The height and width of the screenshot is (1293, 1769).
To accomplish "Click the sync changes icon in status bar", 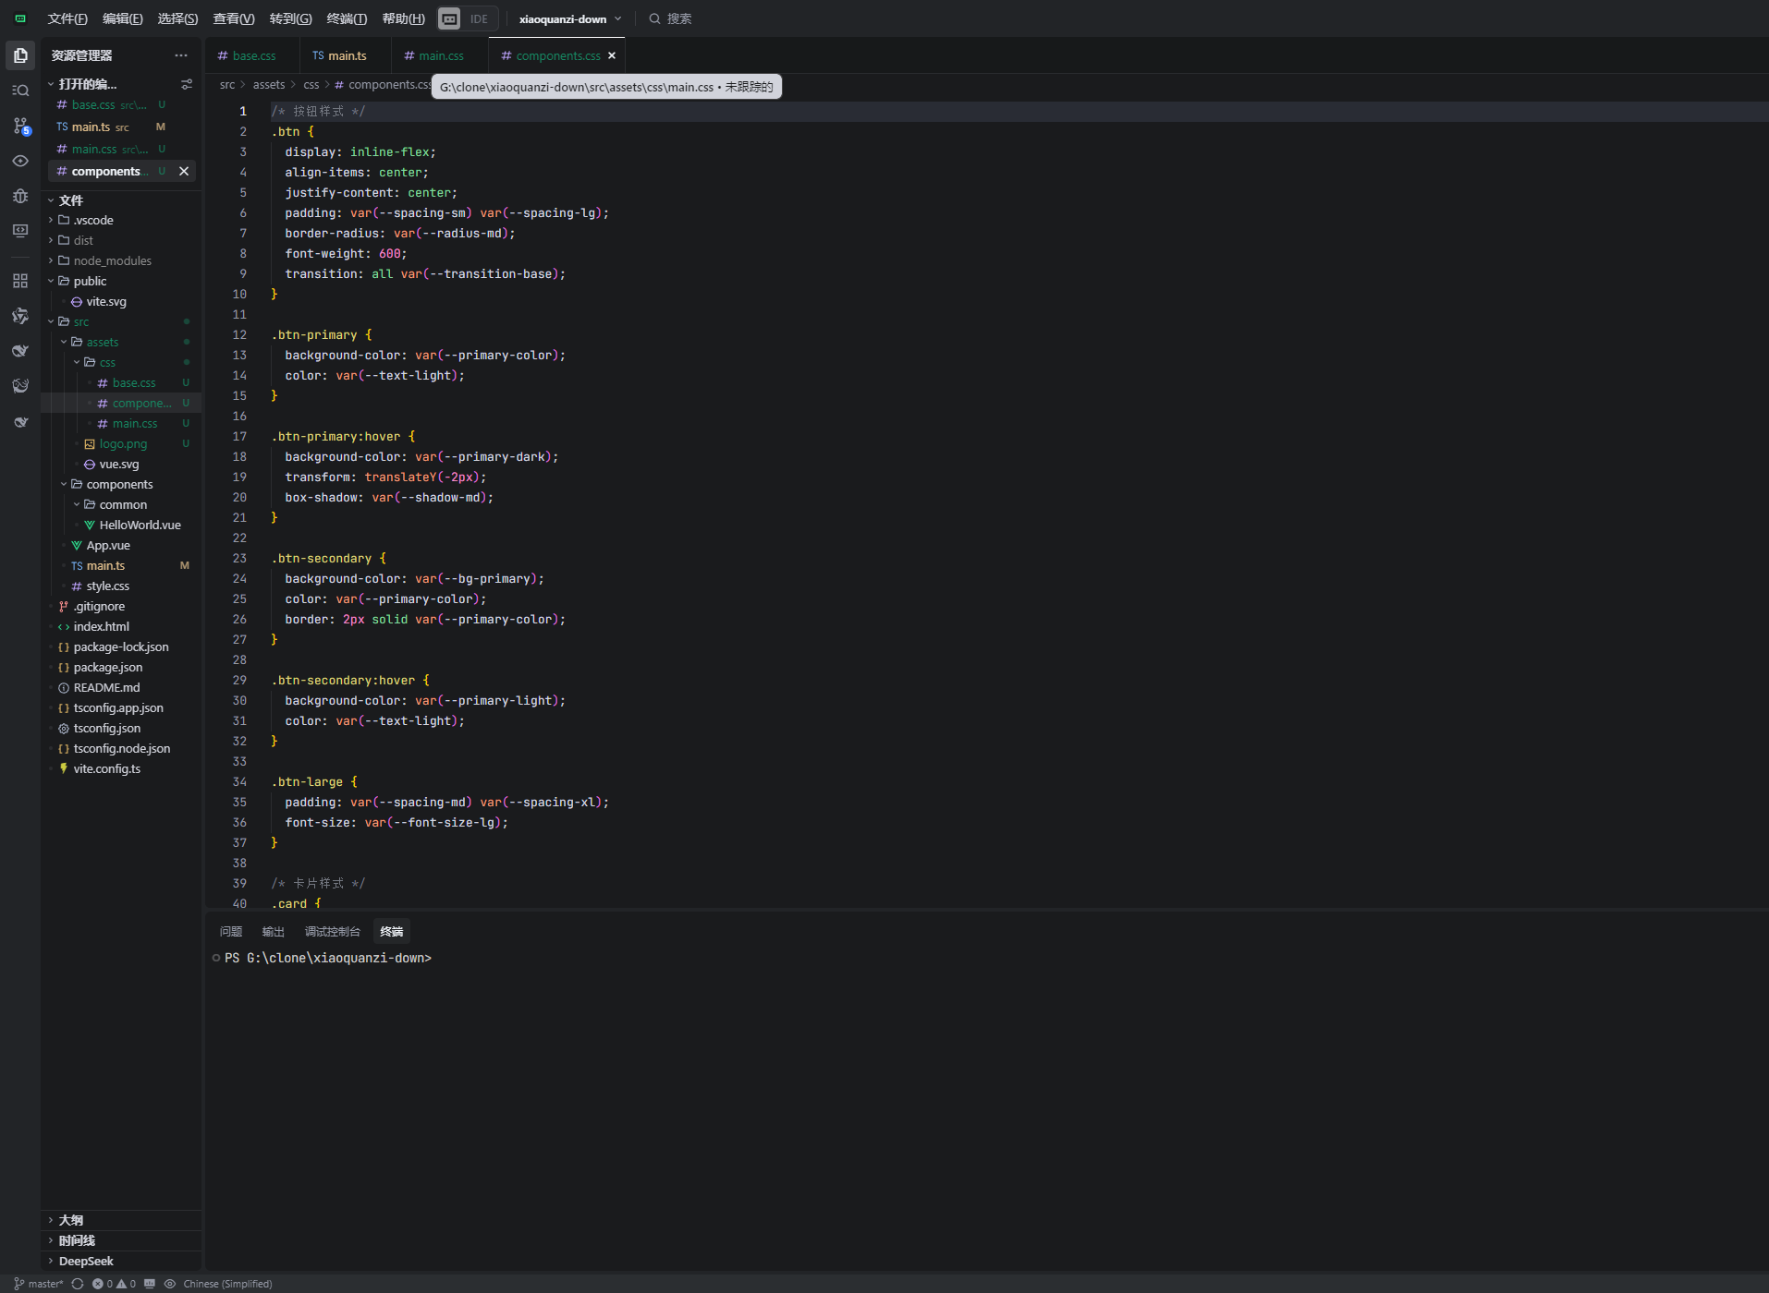I will (78, 1284).
